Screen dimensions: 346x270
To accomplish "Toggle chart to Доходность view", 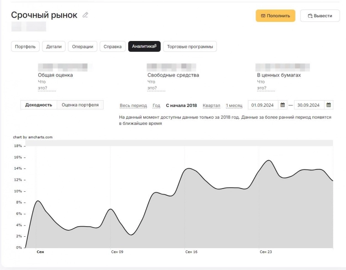I will [39, 105].
